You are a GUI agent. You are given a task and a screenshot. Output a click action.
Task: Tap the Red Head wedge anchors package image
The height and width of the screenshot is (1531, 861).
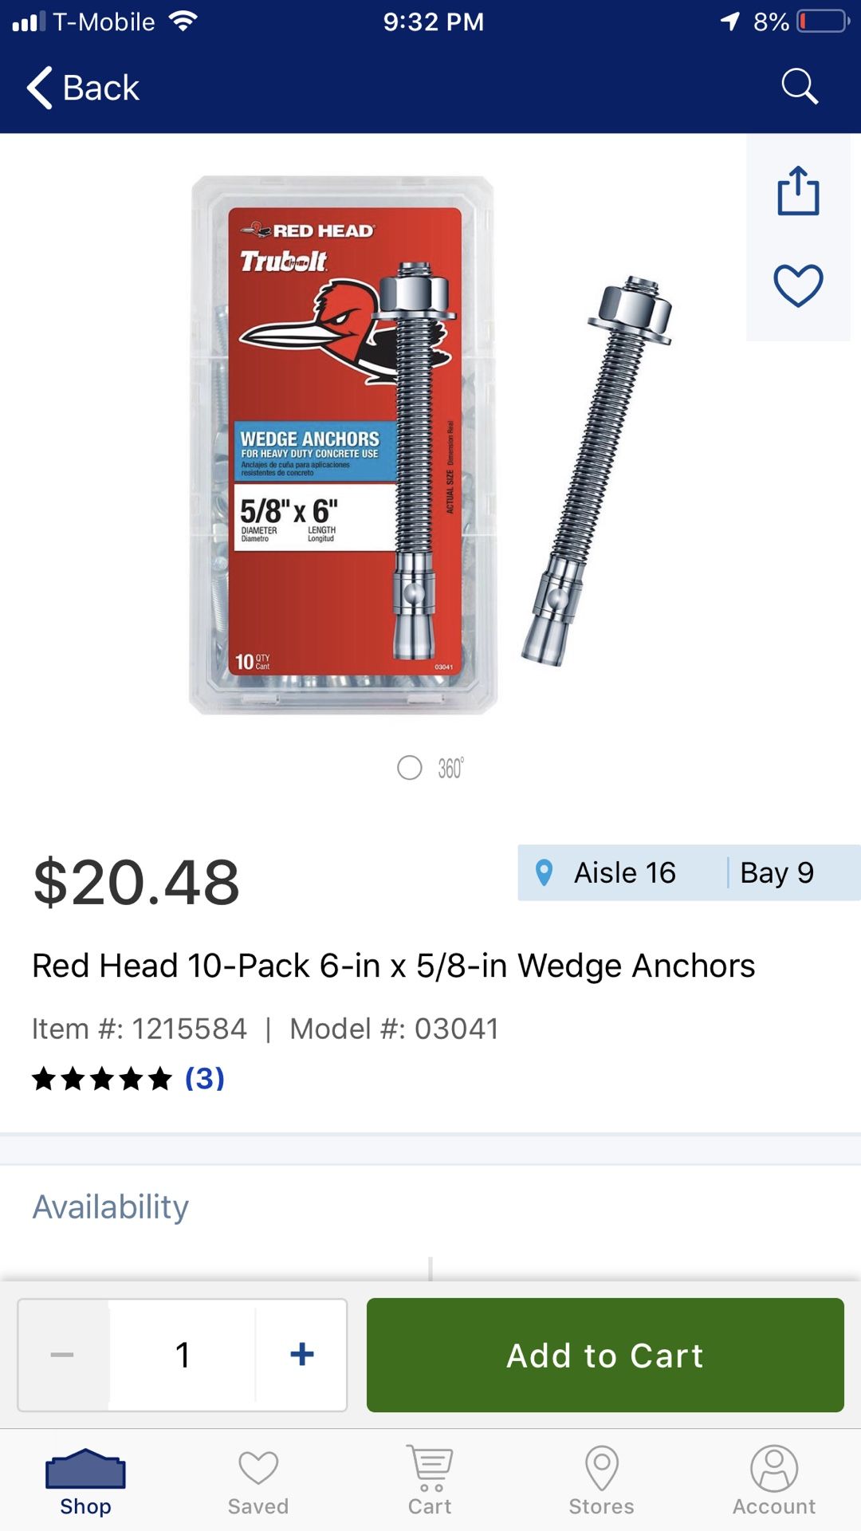click(x=343, y=445)
